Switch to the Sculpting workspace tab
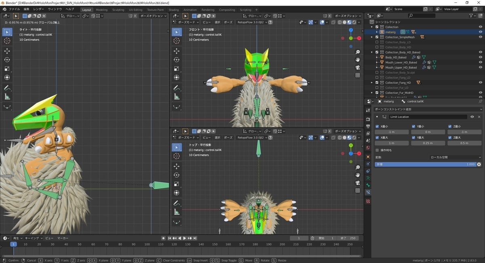Viewport: 485px width, 263px height. click(x=118, y=10)
